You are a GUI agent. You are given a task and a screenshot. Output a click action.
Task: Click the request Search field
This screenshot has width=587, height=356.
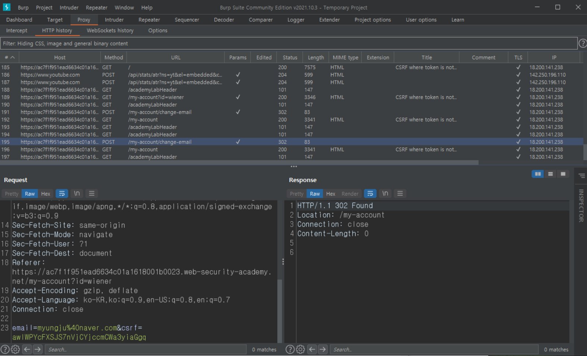pos(146,350)
